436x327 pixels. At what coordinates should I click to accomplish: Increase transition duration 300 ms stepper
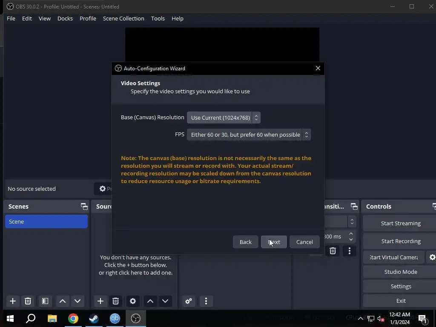[x=351, y=234]
